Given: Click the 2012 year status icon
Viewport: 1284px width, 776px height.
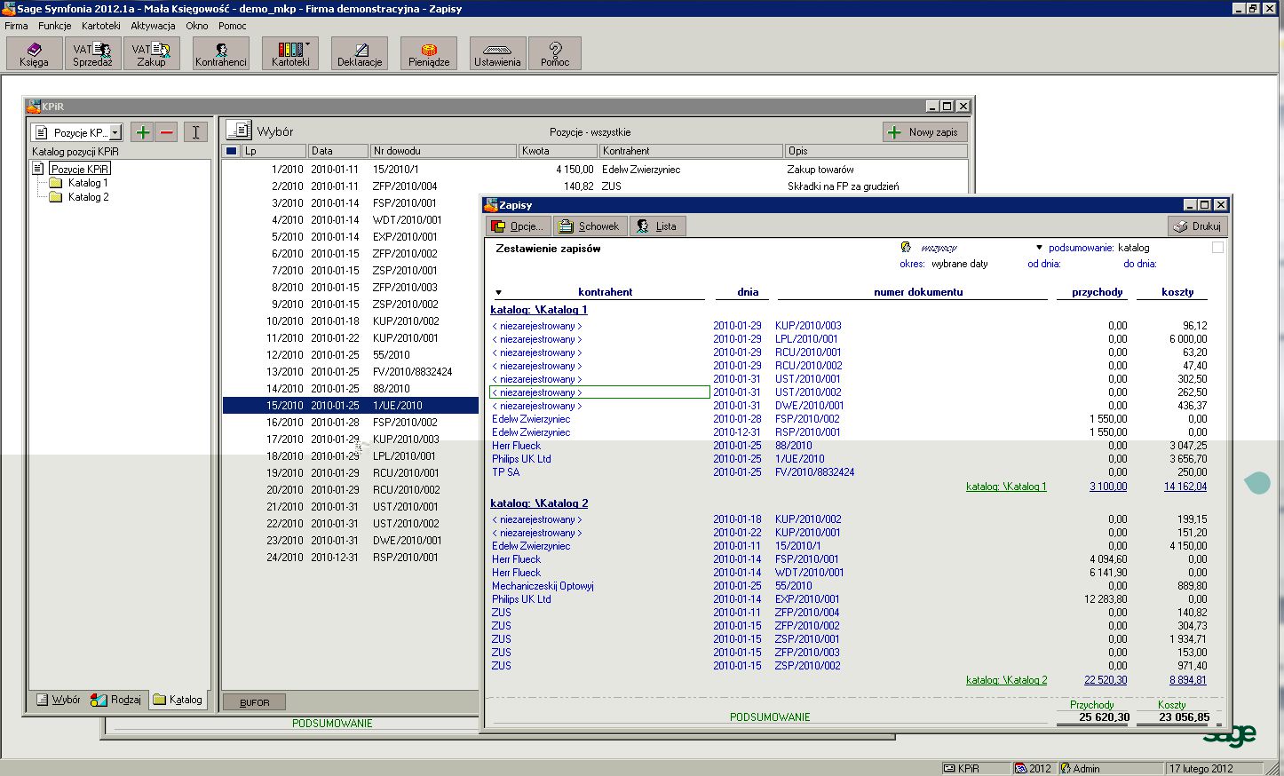Looking at the screenshot, I should coord(1021,768).
